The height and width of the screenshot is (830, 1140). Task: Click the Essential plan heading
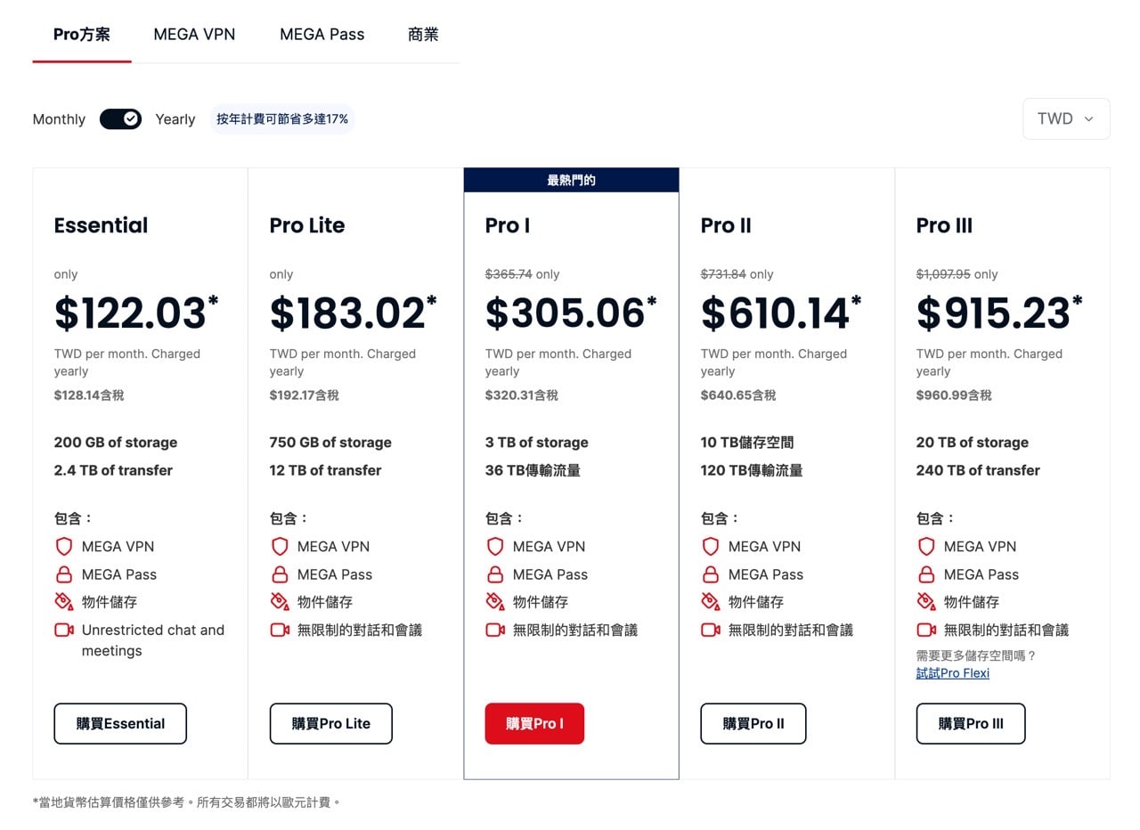101,225
